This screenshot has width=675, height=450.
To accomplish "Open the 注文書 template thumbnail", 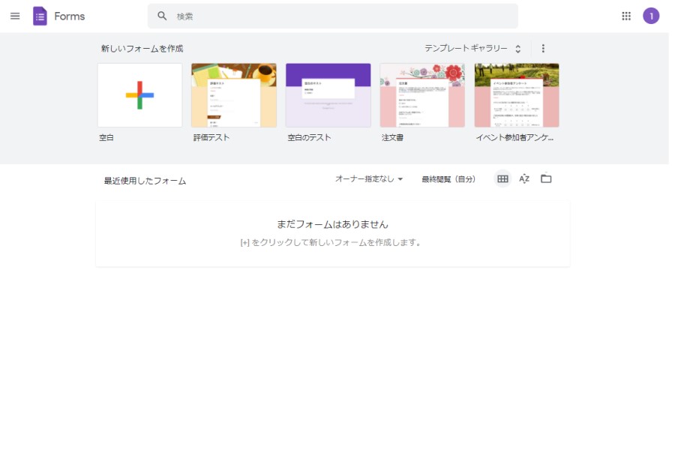I will [422, 95].
